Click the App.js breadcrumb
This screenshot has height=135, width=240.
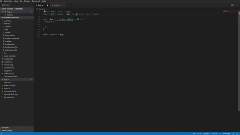point(41,9)
